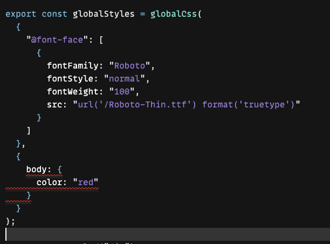The width and height of the screenshot is (330, 244).
Task: Click the opening bracket after "@font-face":
Action: point(101,39)
